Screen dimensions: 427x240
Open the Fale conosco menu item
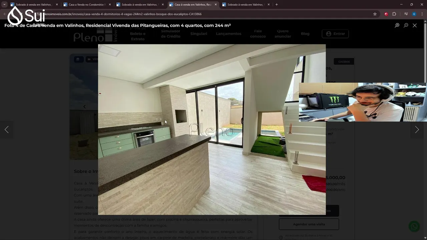[x=258, y=34]
